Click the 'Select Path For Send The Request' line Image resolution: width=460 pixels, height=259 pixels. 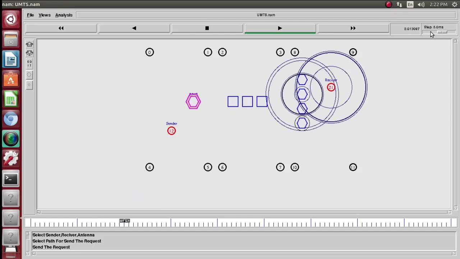66,241
